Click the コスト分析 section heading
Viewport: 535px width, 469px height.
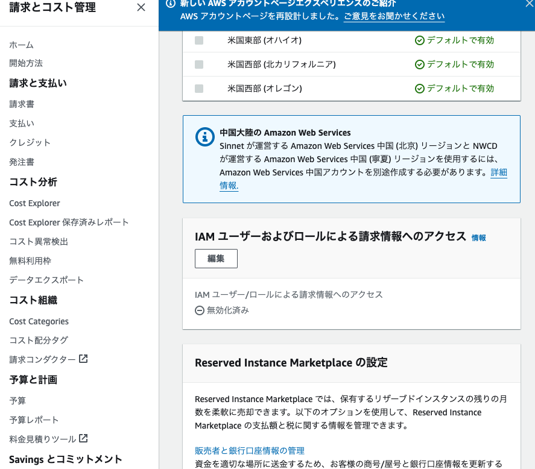[x=33, y=182]
